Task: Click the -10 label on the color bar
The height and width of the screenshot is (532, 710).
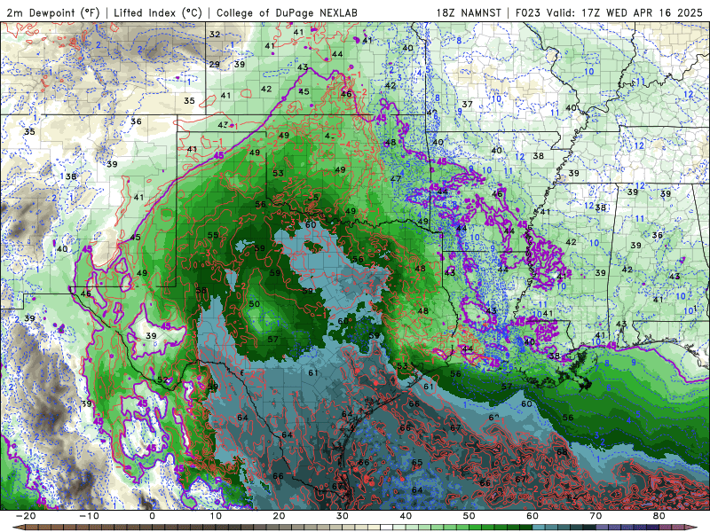Action: (89, 516)
